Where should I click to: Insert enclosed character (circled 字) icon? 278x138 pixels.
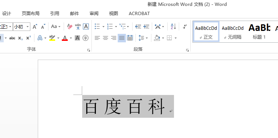86,38
